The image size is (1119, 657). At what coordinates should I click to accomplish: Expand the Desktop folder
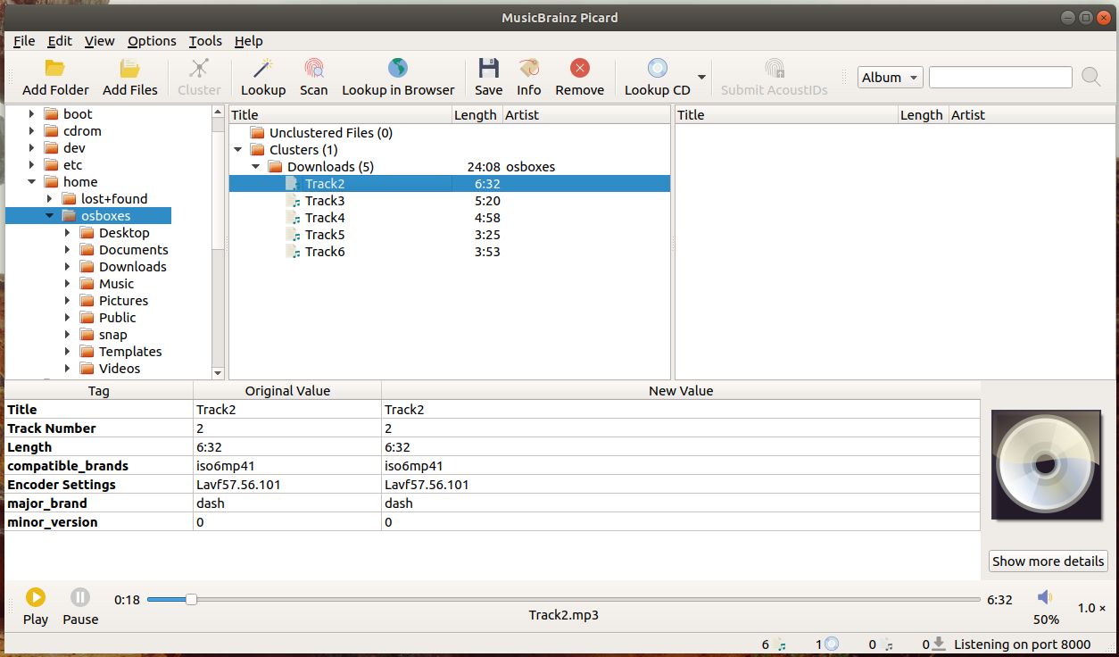pos(67,233)
